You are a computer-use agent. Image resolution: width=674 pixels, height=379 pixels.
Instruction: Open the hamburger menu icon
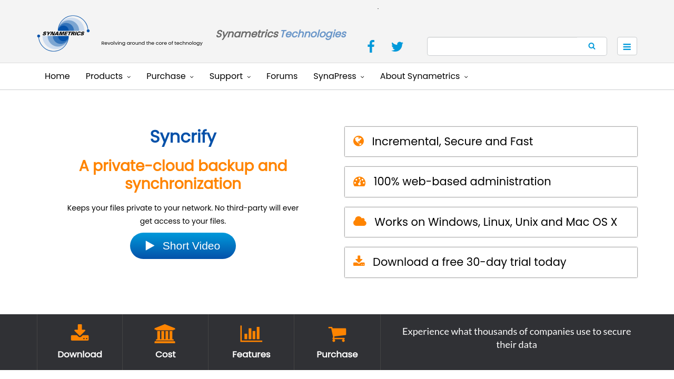pyautogui.click(x=627, y=46)
